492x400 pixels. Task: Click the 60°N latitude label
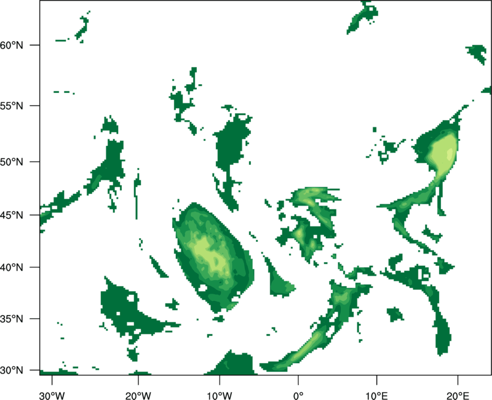[x=12, y=45]
